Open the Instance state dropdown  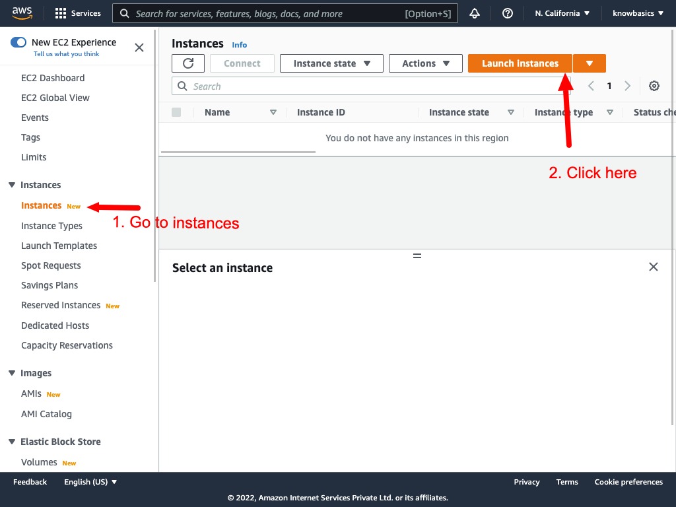[331, 63]
